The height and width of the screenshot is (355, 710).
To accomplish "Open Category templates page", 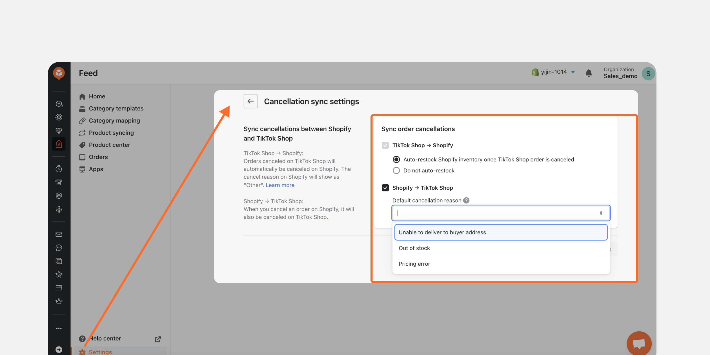I will click(x=116, y=108).
